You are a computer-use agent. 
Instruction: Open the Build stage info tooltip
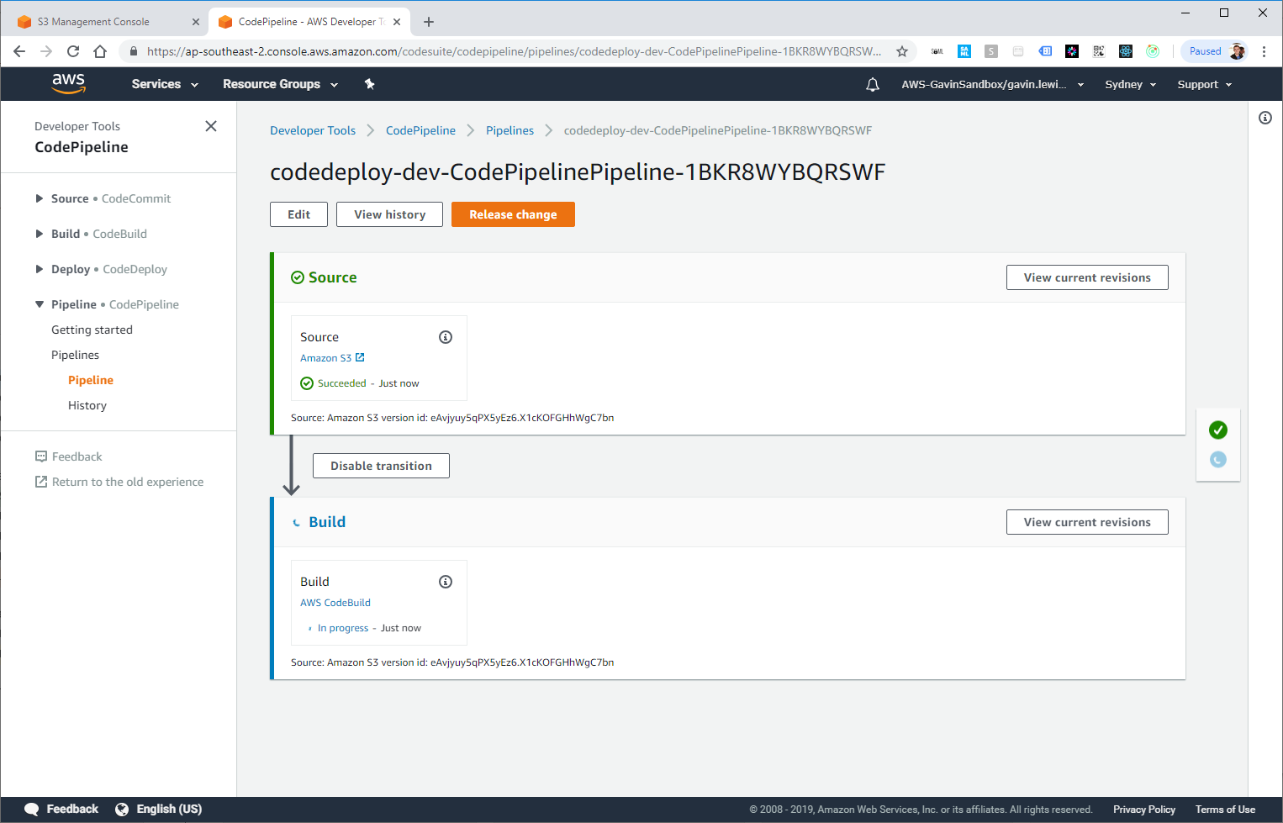point(446,581)
